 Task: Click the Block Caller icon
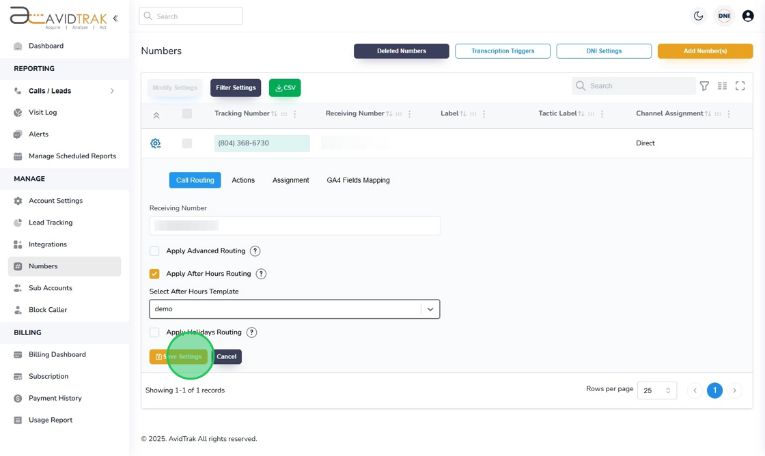point(18,310)
